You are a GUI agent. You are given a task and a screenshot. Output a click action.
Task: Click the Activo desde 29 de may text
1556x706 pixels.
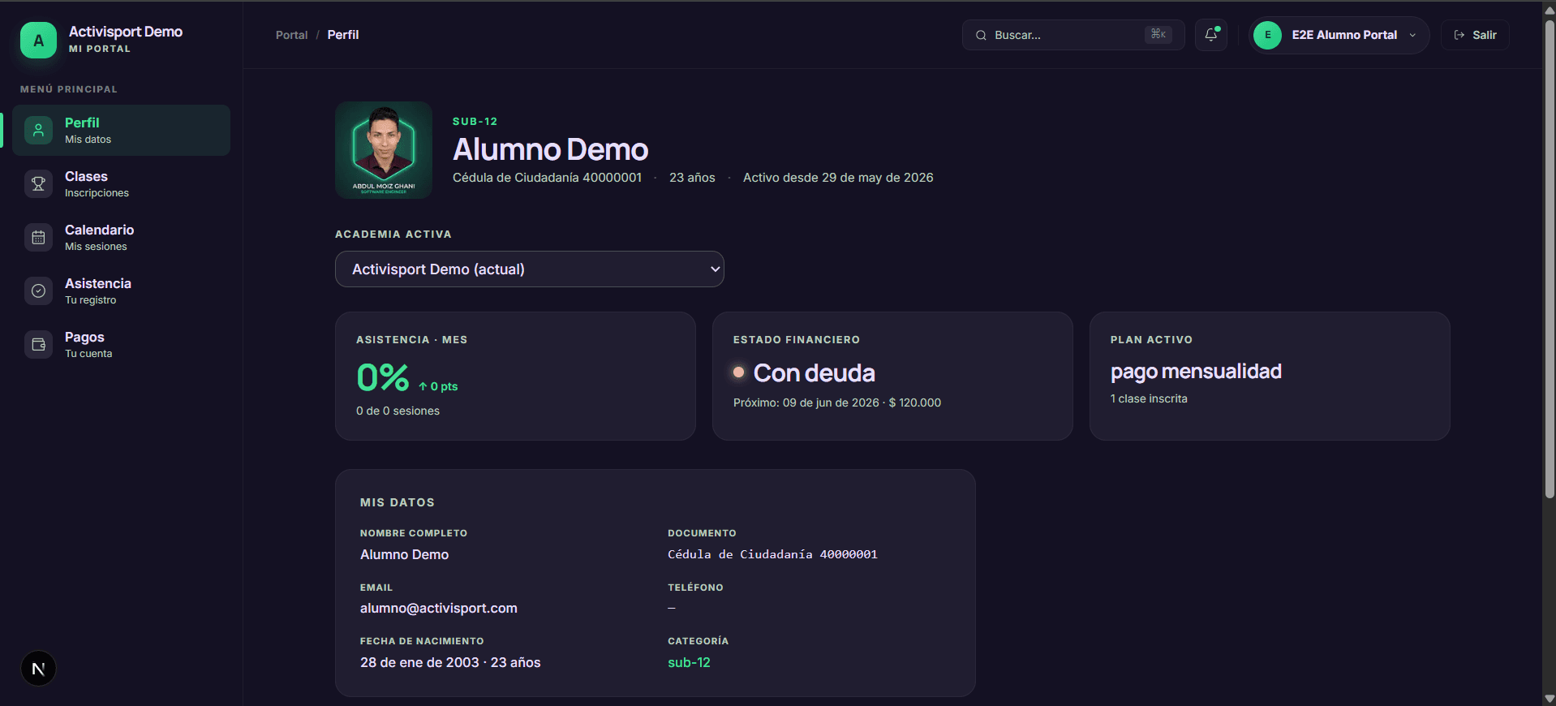click(x=838, y=178)
